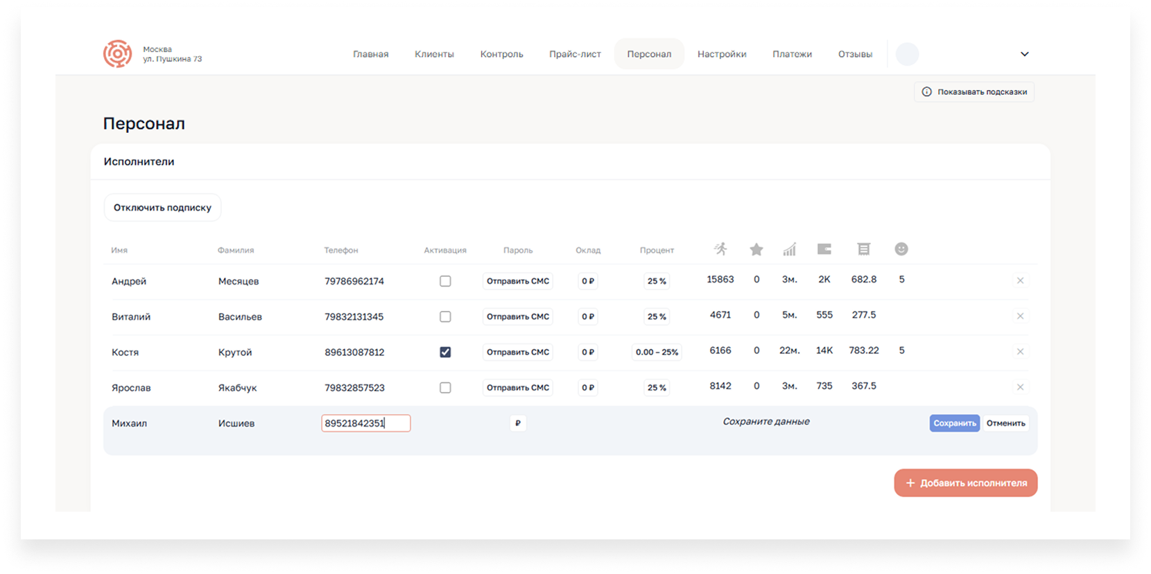Go to the Платежи tab
Screen dimensions: 1151x574
click(792, 54)
